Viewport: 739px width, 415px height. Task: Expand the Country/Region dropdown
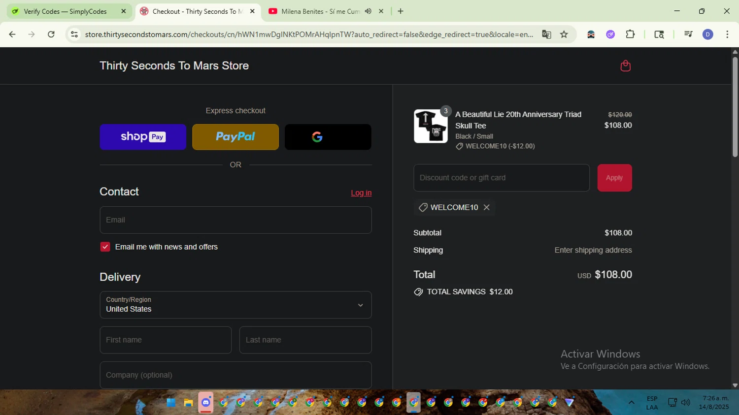click(235, 305)
